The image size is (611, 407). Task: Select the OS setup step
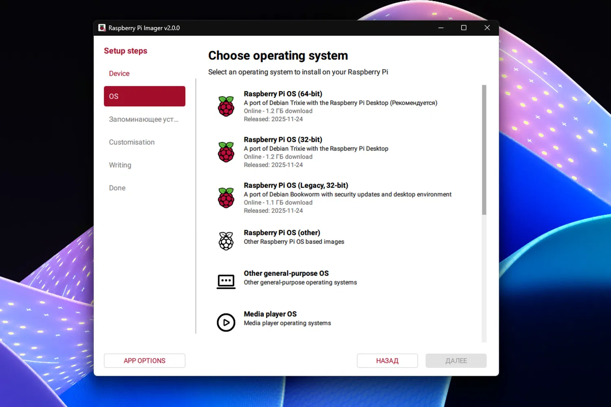coord(145,96)
